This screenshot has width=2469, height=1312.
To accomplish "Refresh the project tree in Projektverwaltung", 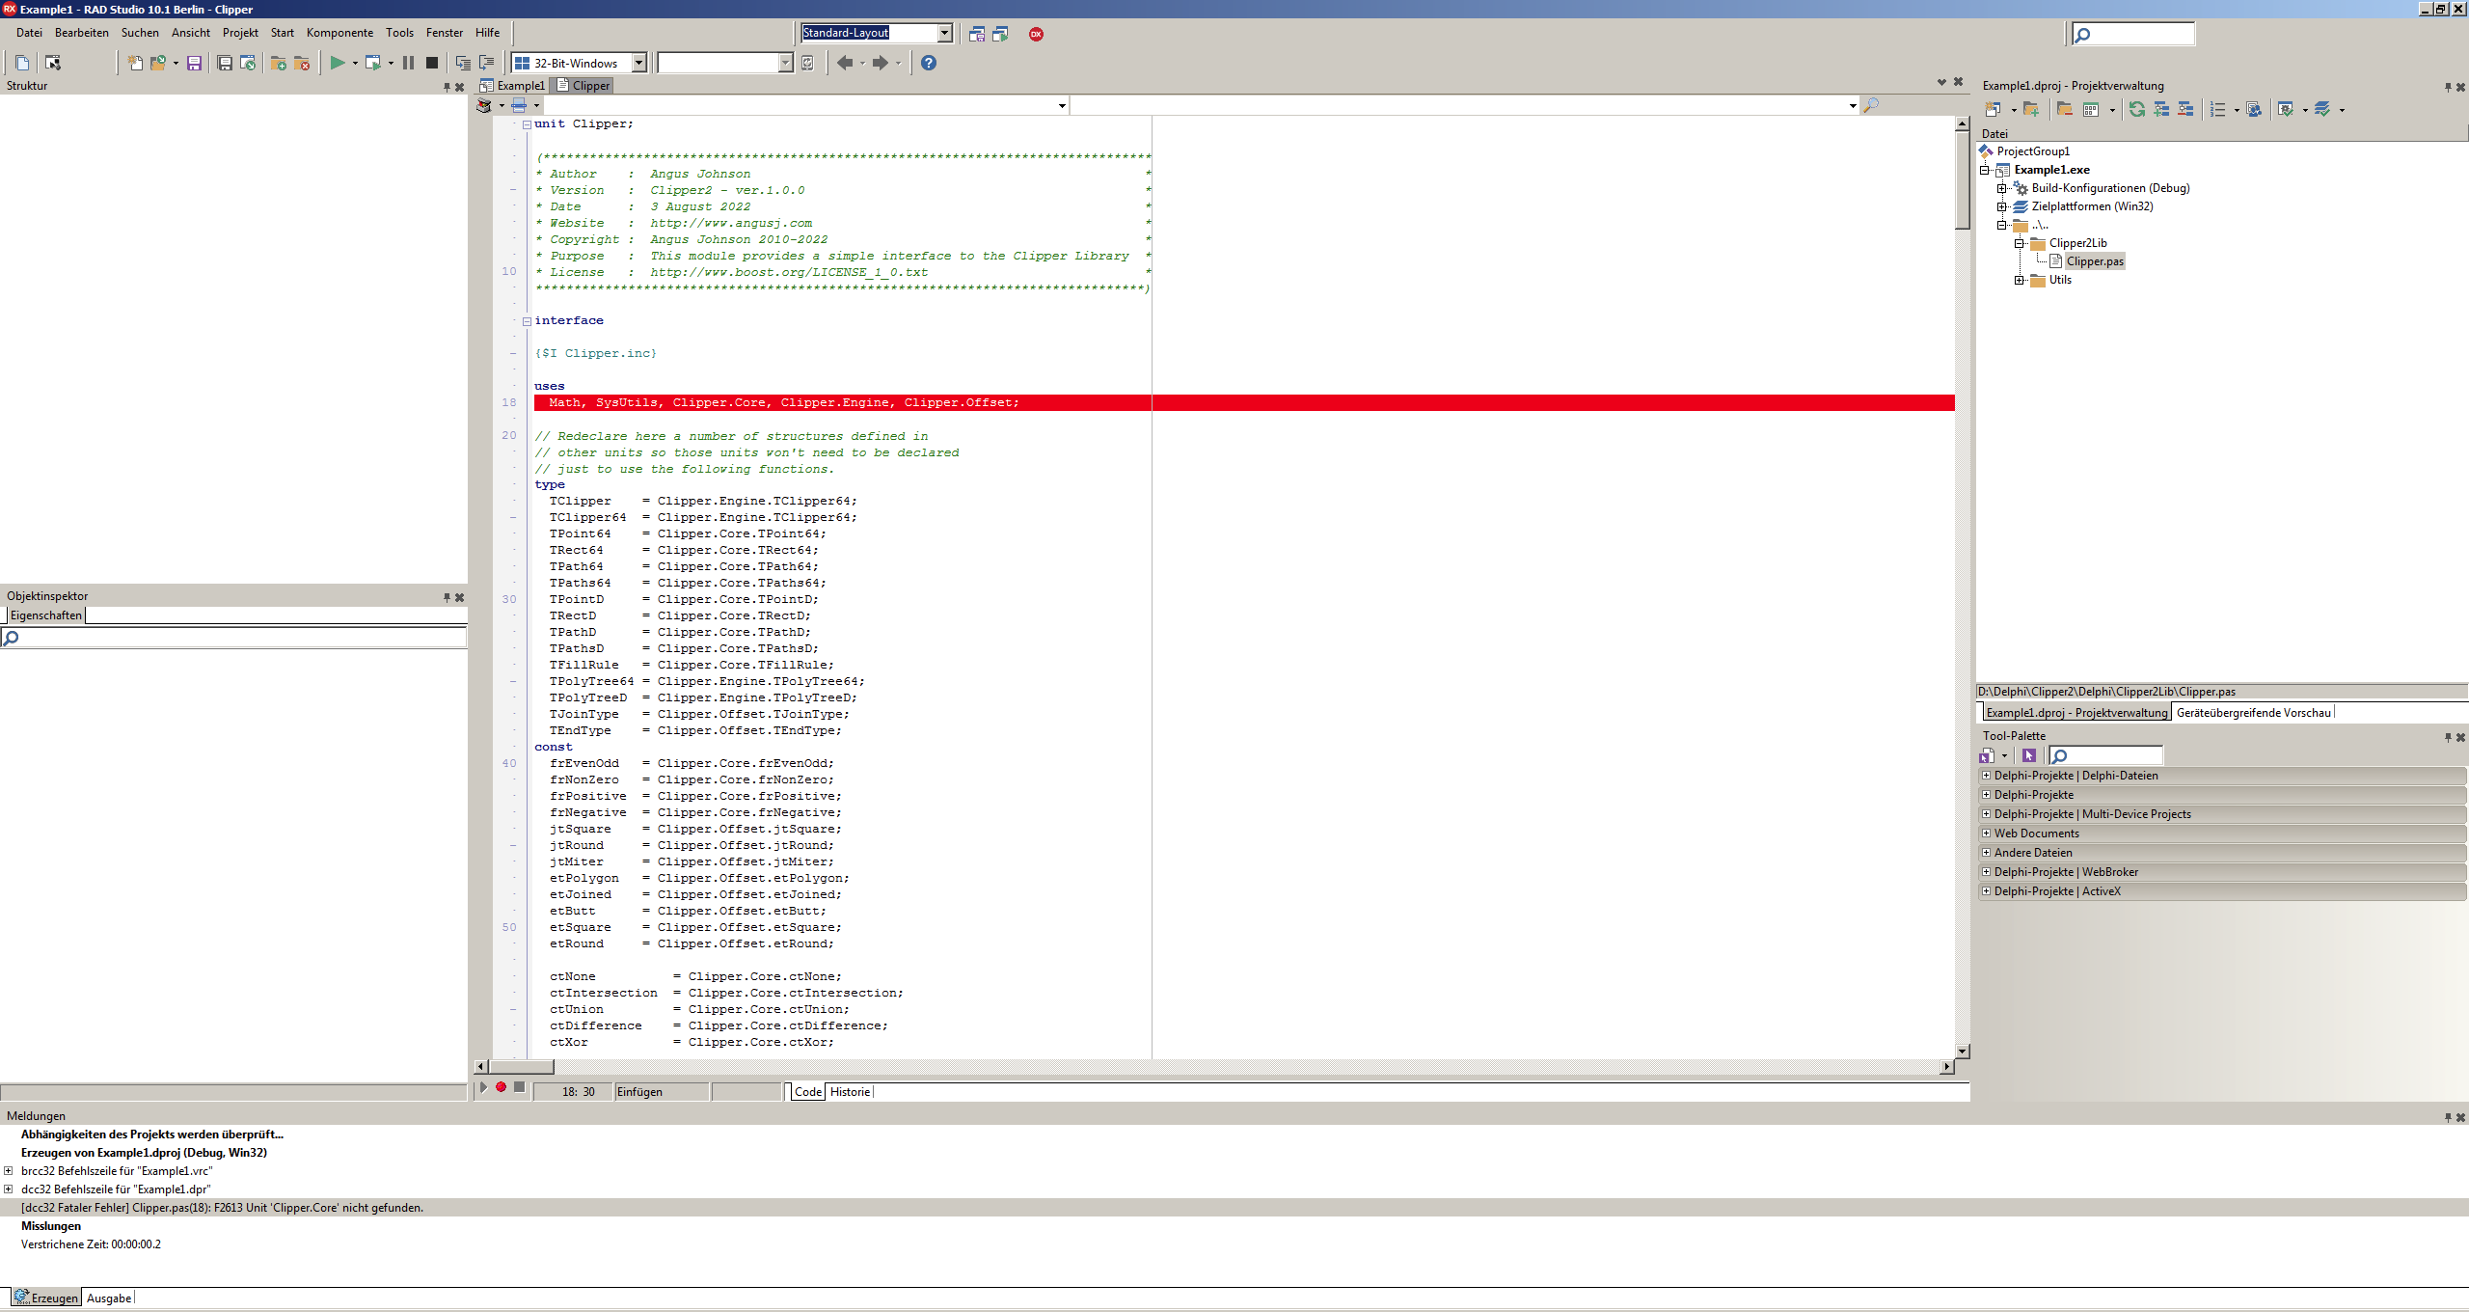I will [2138, 109].
